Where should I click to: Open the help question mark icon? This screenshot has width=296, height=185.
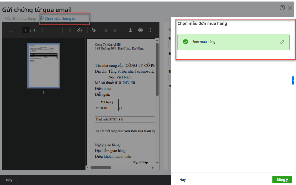(282, 8)
